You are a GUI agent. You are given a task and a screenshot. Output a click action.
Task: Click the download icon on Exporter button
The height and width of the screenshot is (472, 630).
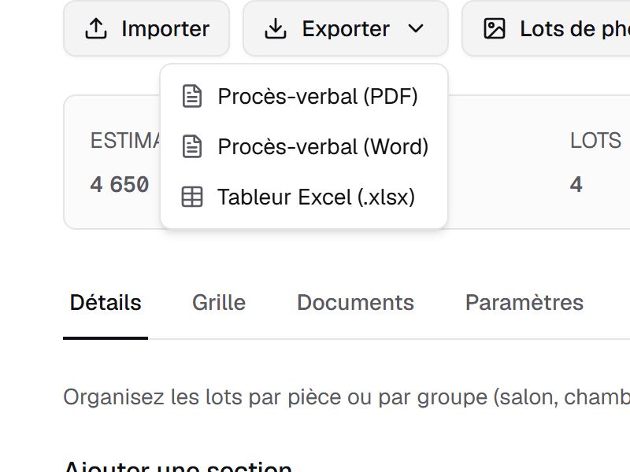click(276, 28)
